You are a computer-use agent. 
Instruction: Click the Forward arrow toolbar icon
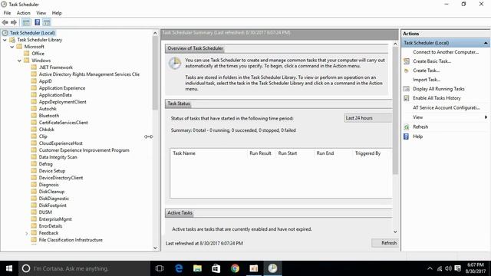tap(14, 22)
